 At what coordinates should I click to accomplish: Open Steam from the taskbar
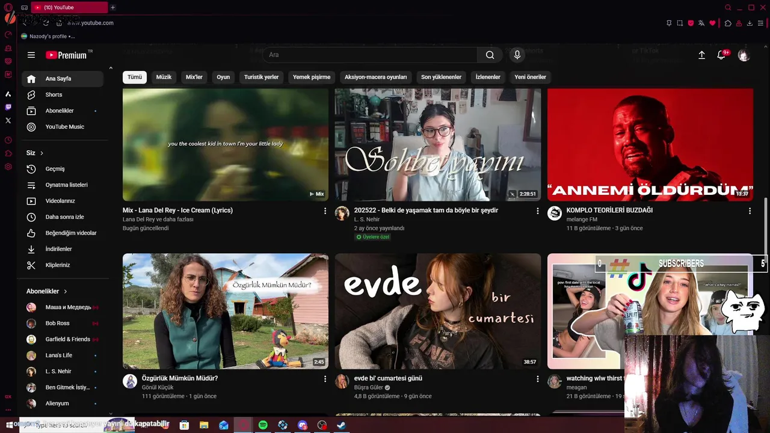(341, 425)
